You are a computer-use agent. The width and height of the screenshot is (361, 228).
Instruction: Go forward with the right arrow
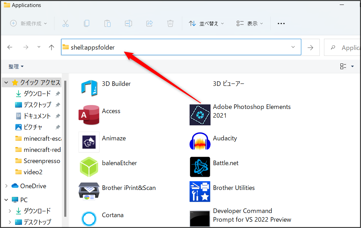26,47
